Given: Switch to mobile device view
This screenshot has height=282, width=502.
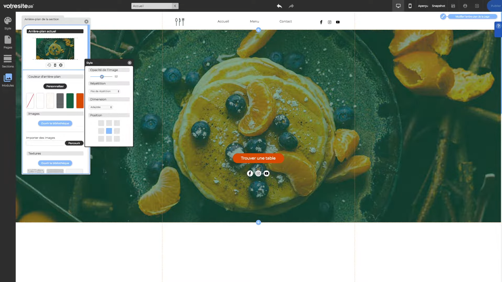Looking at the screenshot, I should pyautogui.click(x=410, y=6).
